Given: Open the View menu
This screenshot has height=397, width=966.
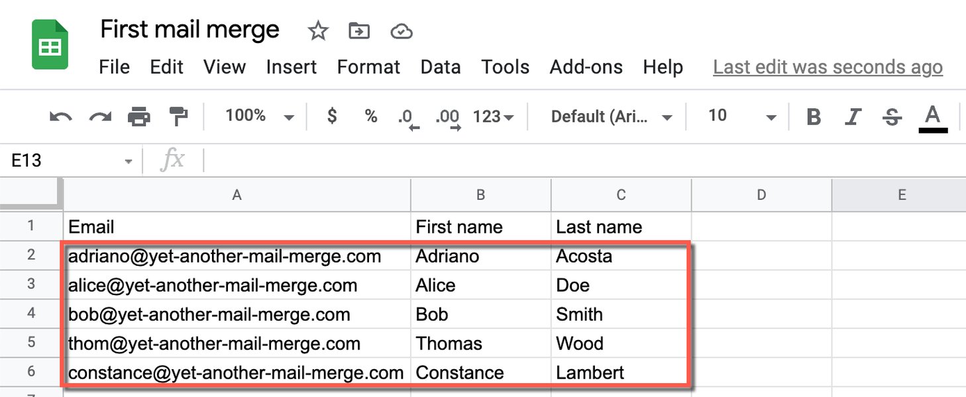Looking at the screenshot, I should 225,67.
